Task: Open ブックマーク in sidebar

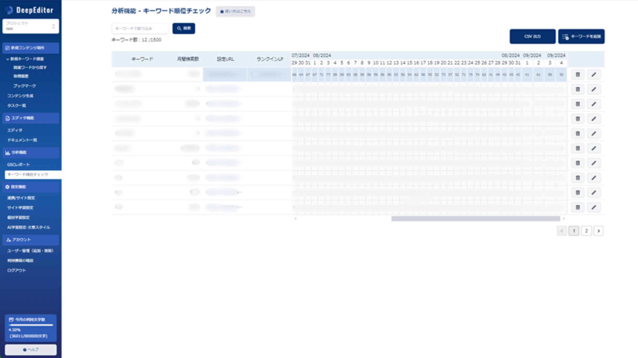Action: click(x=25, y=86)
